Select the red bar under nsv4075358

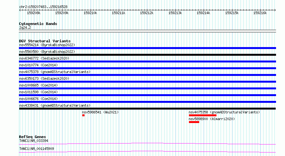tap(203, 115)
